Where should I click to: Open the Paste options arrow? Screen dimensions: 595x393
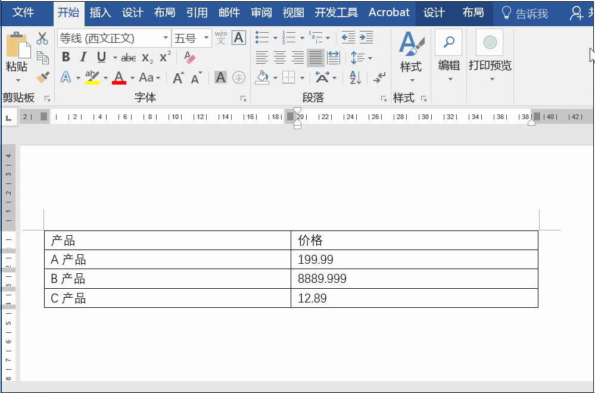pos(17,80)
